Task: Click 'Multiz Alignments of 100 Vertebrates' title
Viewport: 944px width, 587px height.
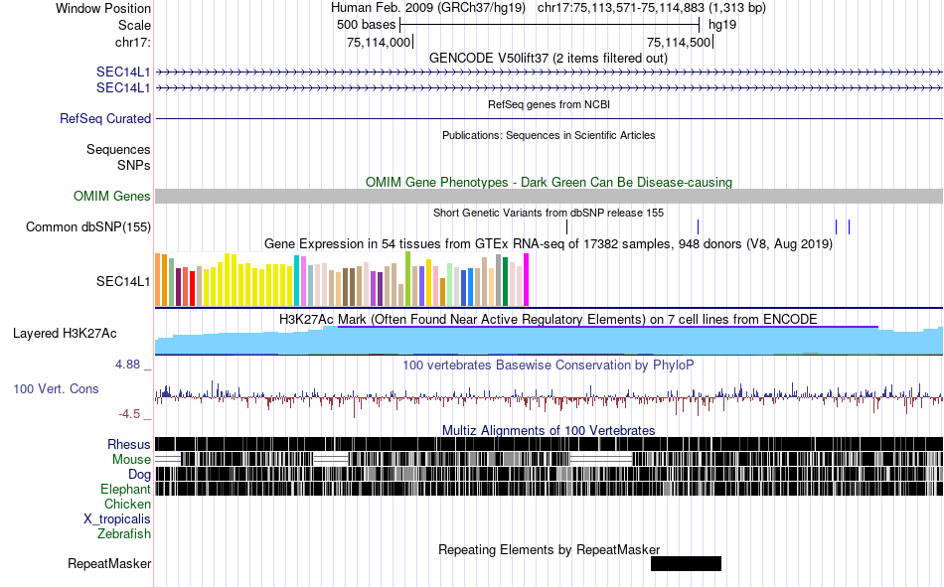Action: (x=549, y=430)
